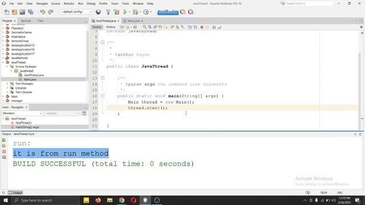
Task: Click the last icon in the main toolbar
Action: (x=191, y=12)
